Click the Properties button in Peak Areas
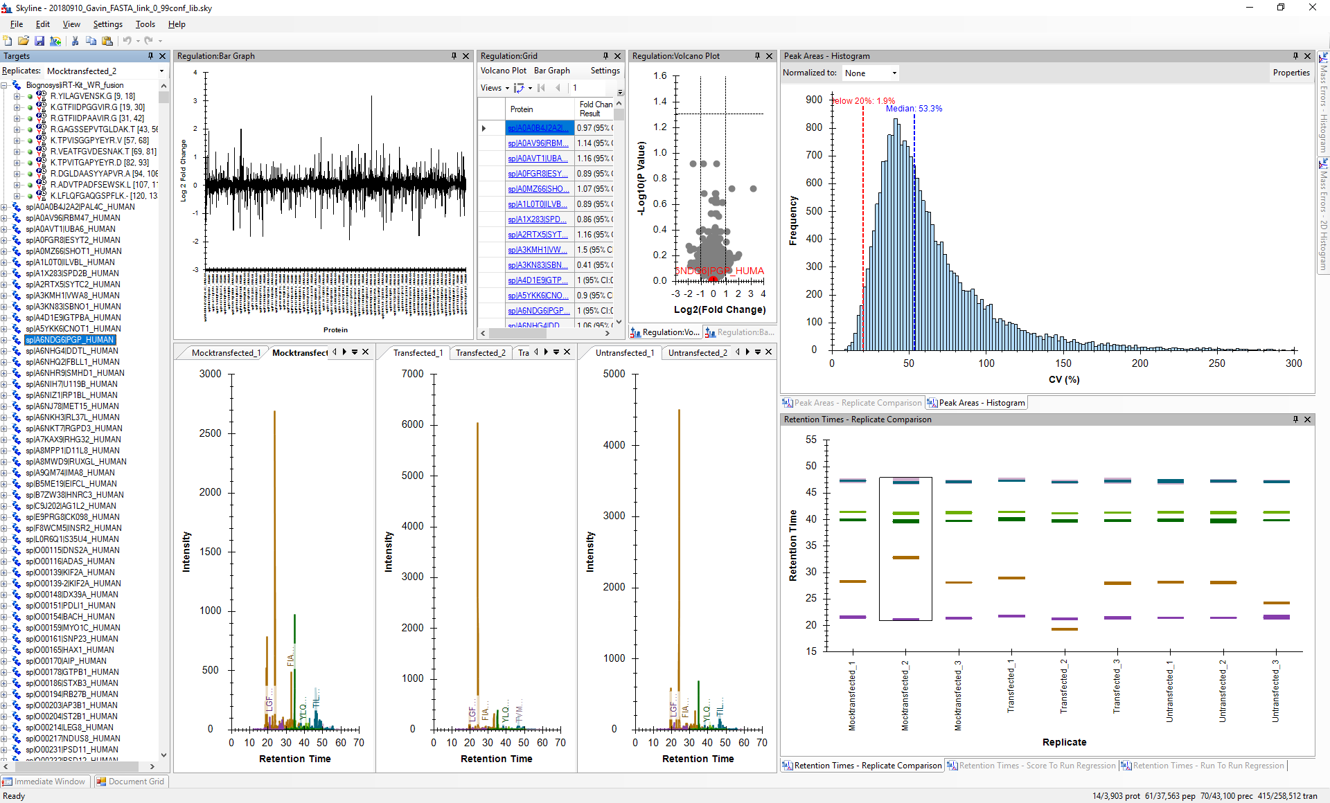 (1291, 73)
